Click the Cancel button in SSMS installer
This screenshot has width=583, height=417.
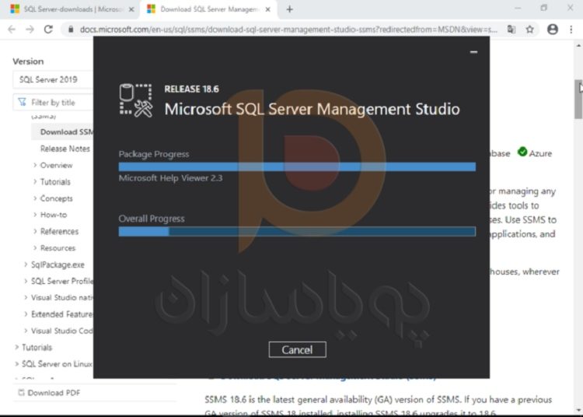pyautogui.click(x=297, y=349)
